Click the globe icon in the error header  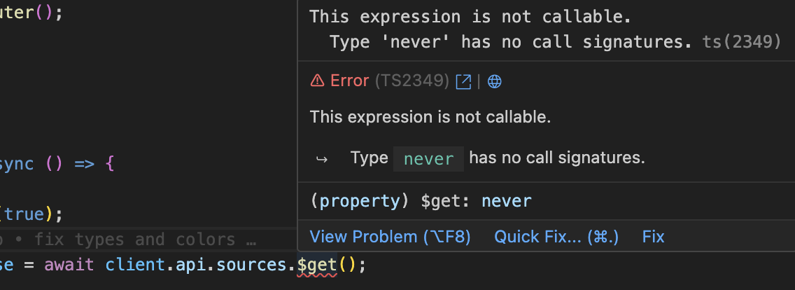[x=494, y=81]
